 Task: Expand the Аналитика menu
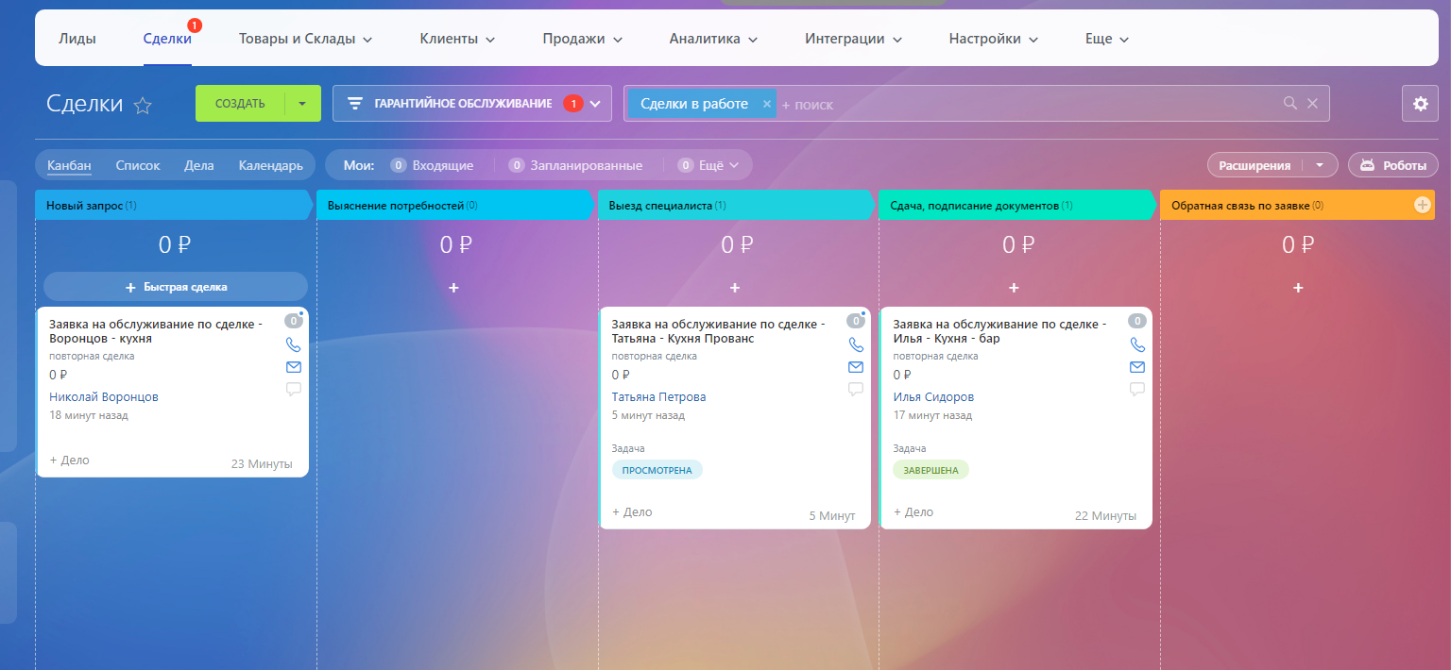753,40
